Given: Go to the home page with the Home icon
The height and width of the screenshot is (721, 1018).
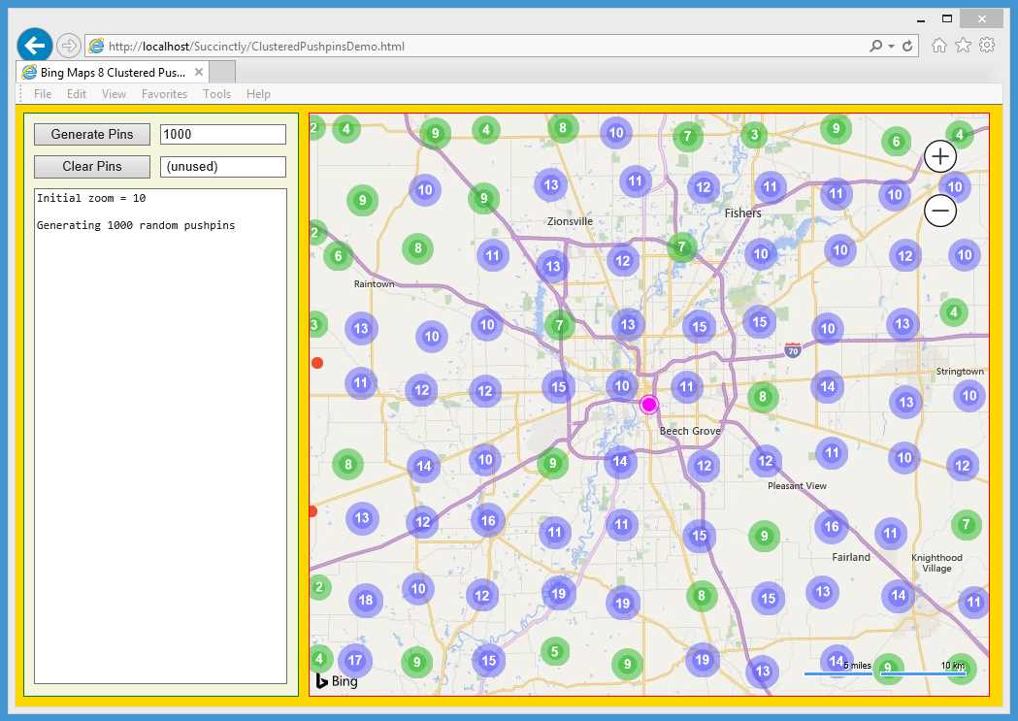Looking at the screenshot, I should coord(937,45).
